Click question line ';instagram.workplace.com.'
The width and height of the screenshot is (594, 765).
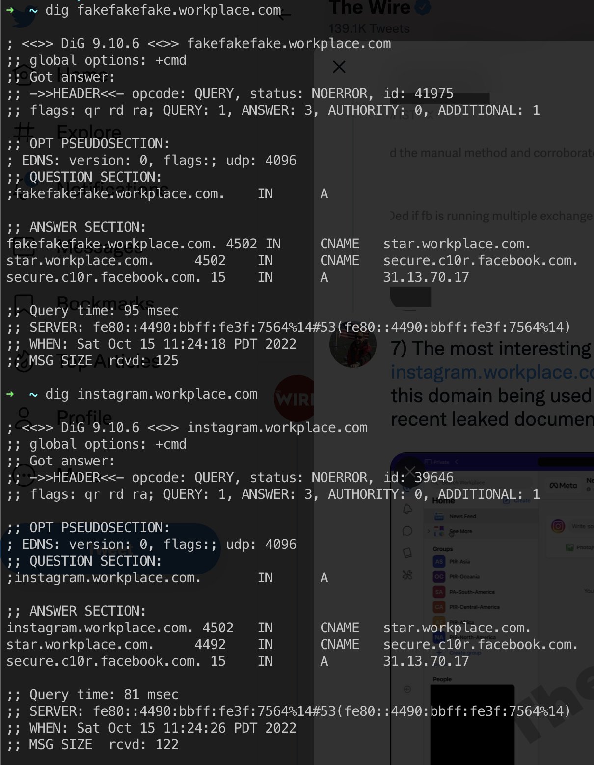coord(167,577)
